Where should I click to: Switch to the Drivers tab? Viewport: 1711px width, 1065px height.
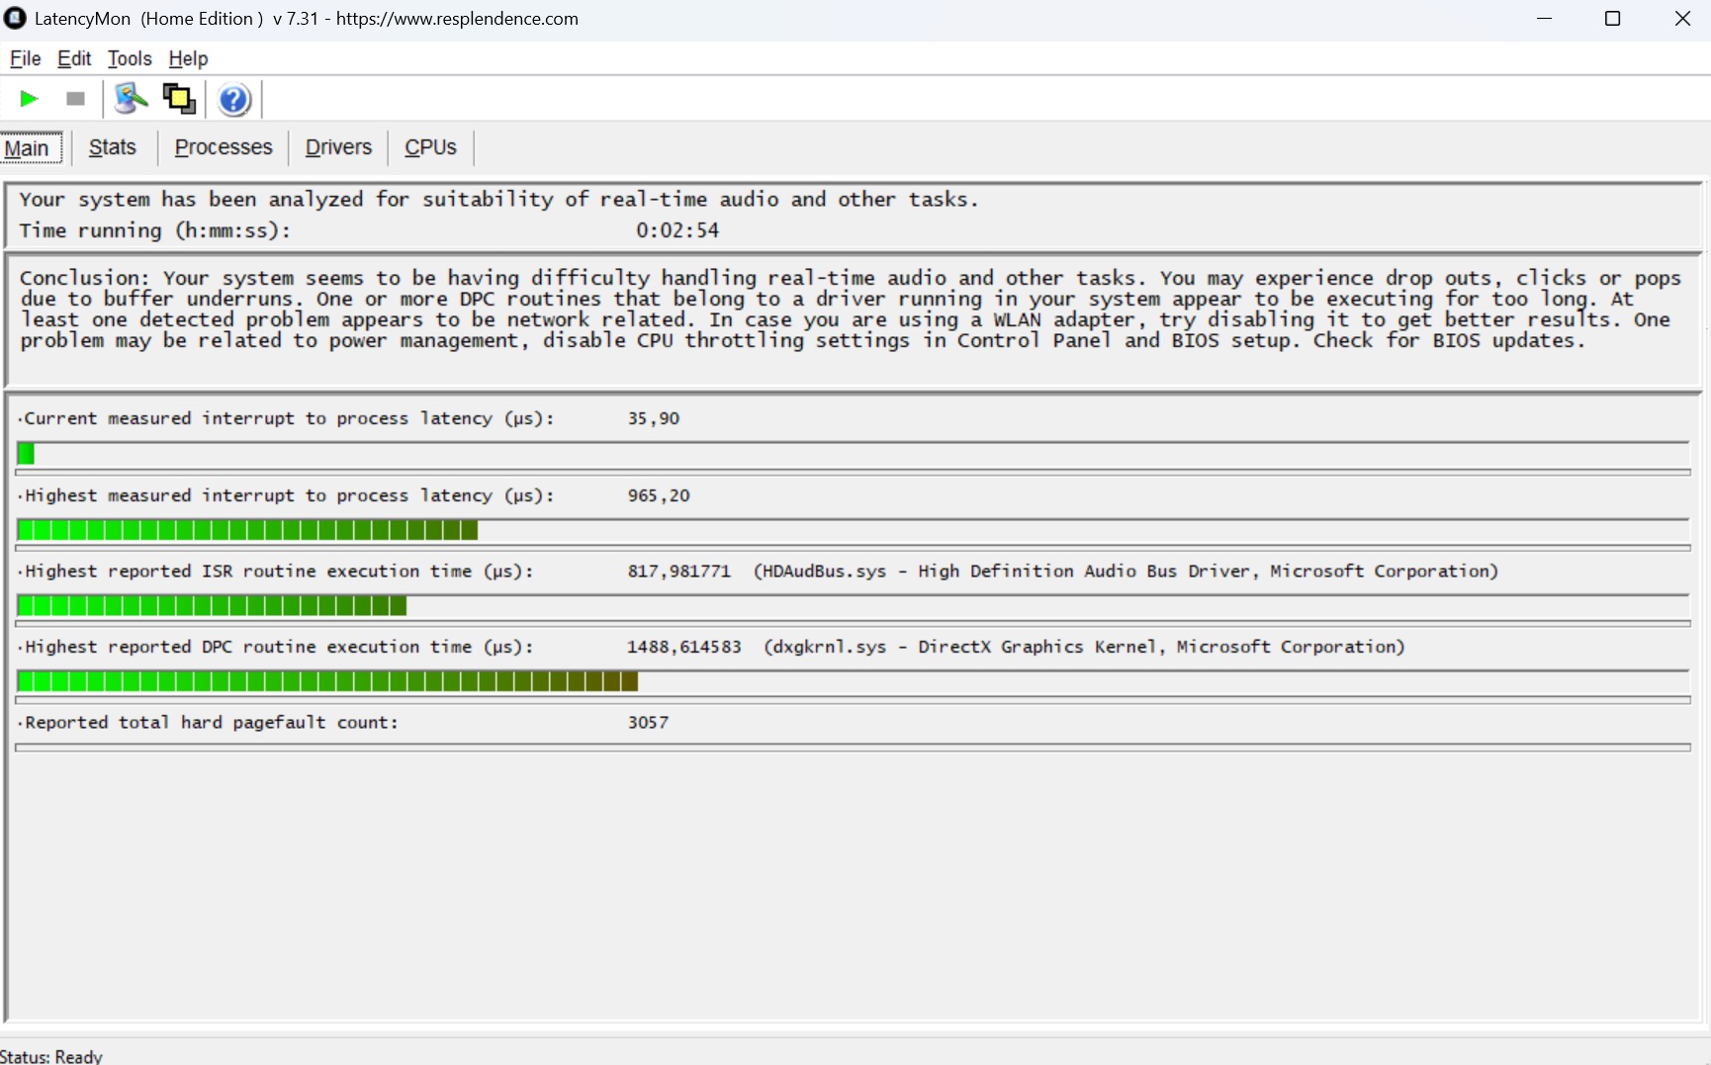click(x=338, y=147)
